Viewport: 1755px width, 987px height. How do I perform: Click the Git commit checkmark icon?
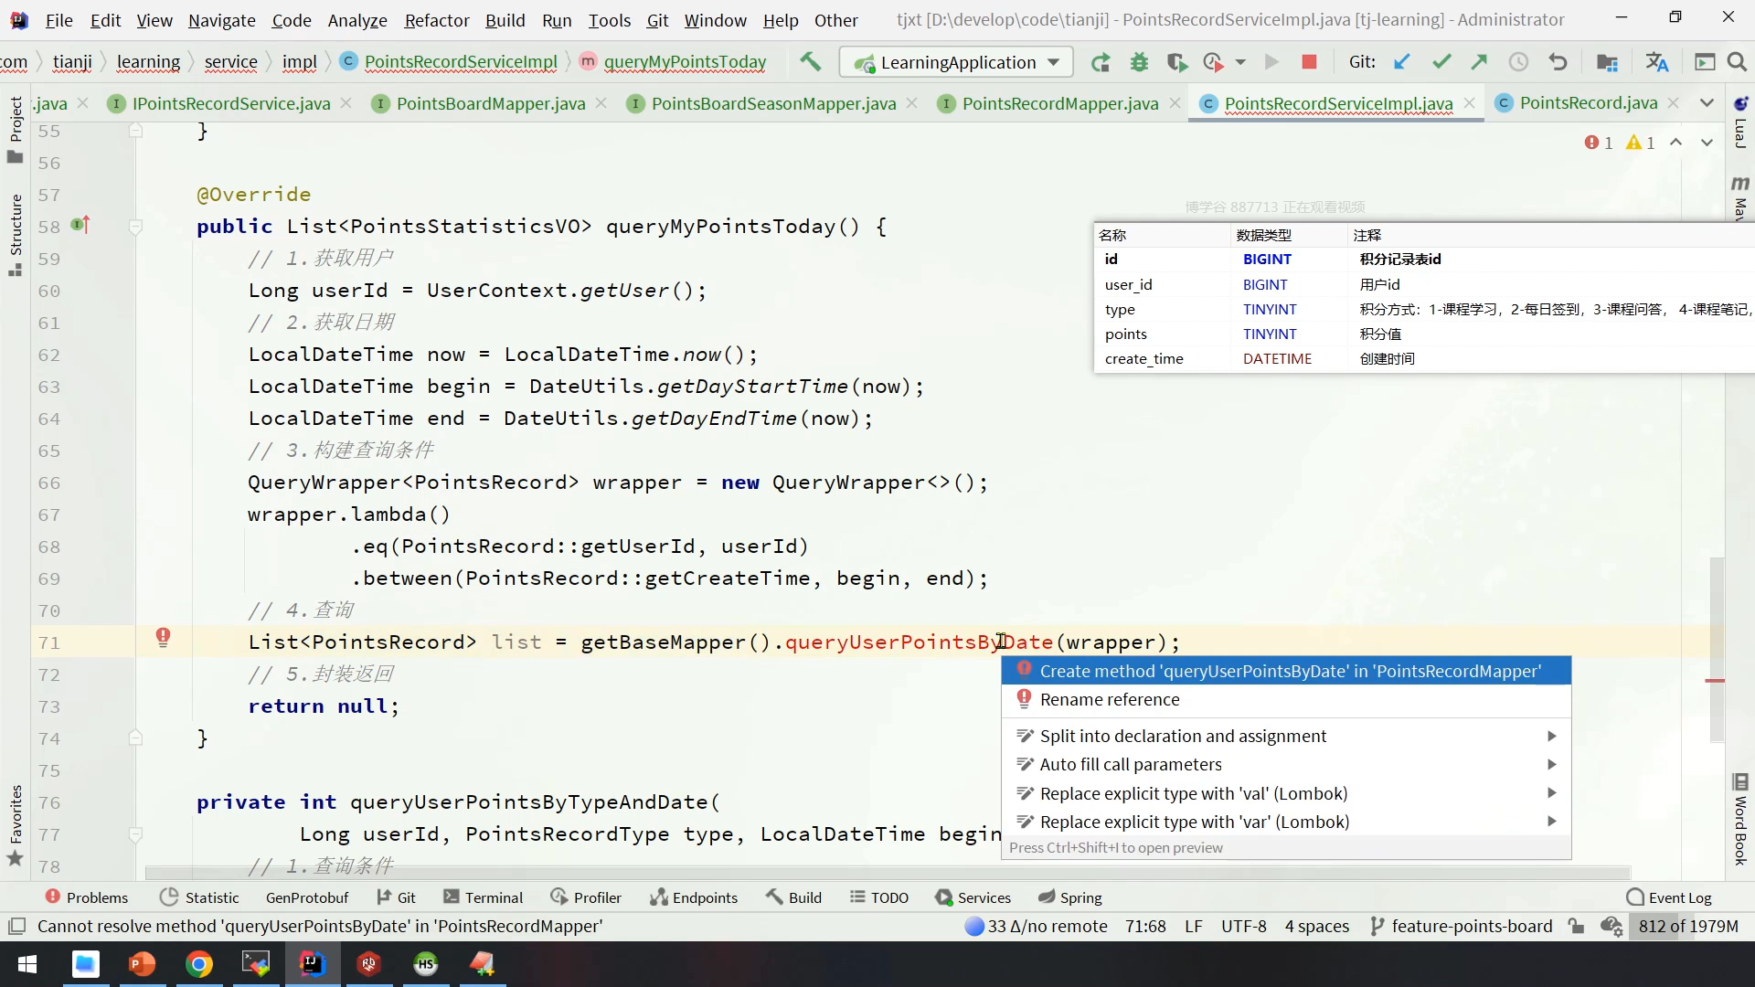point(1441,62)
